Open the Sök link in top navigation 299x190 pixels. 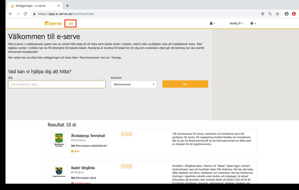point(71,23)
